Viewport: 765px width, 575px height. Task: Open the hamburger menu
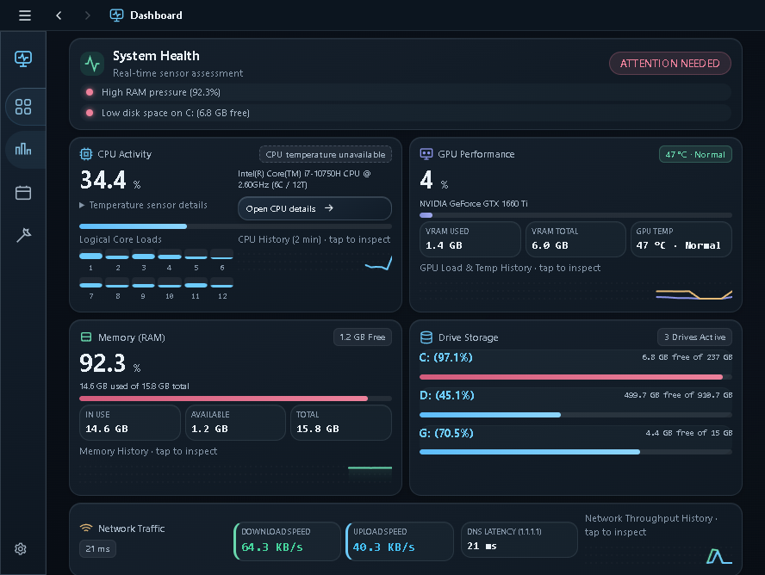tap(25, 15)
